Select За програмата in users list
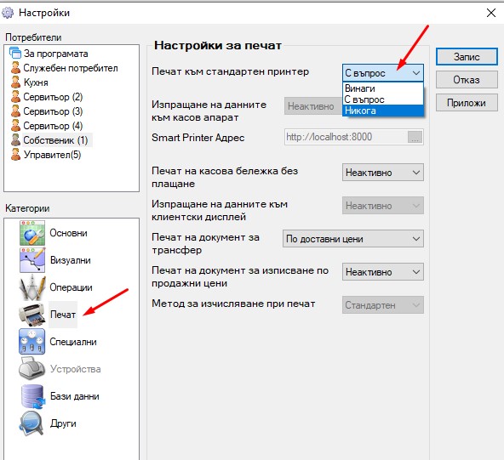The width and height of the screenshot is (504, 460). click(x=55, y=54)
